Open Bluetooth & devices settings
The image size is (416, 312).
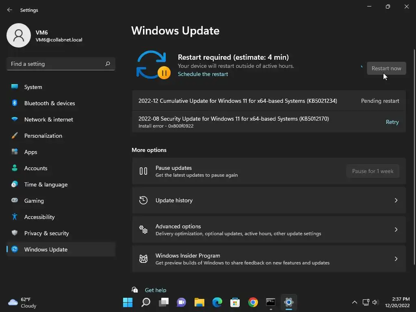[x=61, y=103]
